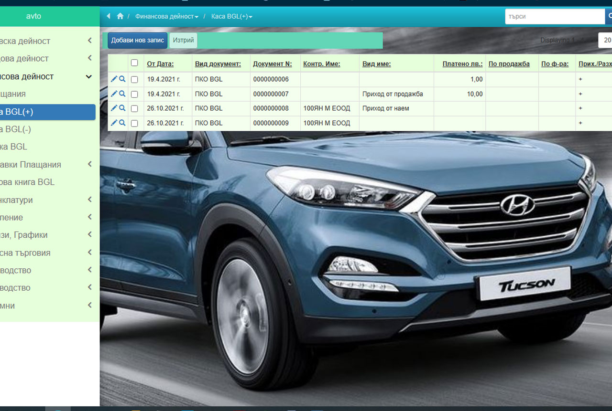Click the search magnifier button
Screen dimensions: 612x411
point(609,16)
